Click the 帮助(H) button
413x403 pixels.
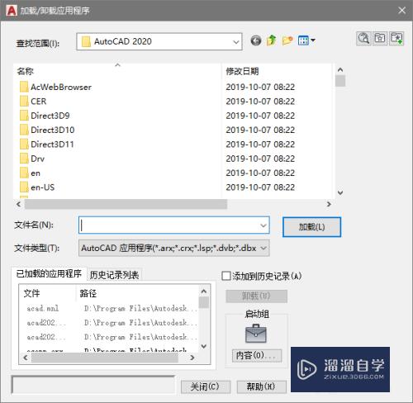261,386
